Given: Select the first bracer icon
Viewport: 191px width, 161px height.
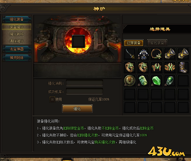Looking at the screenshot, I should [170, 54].
